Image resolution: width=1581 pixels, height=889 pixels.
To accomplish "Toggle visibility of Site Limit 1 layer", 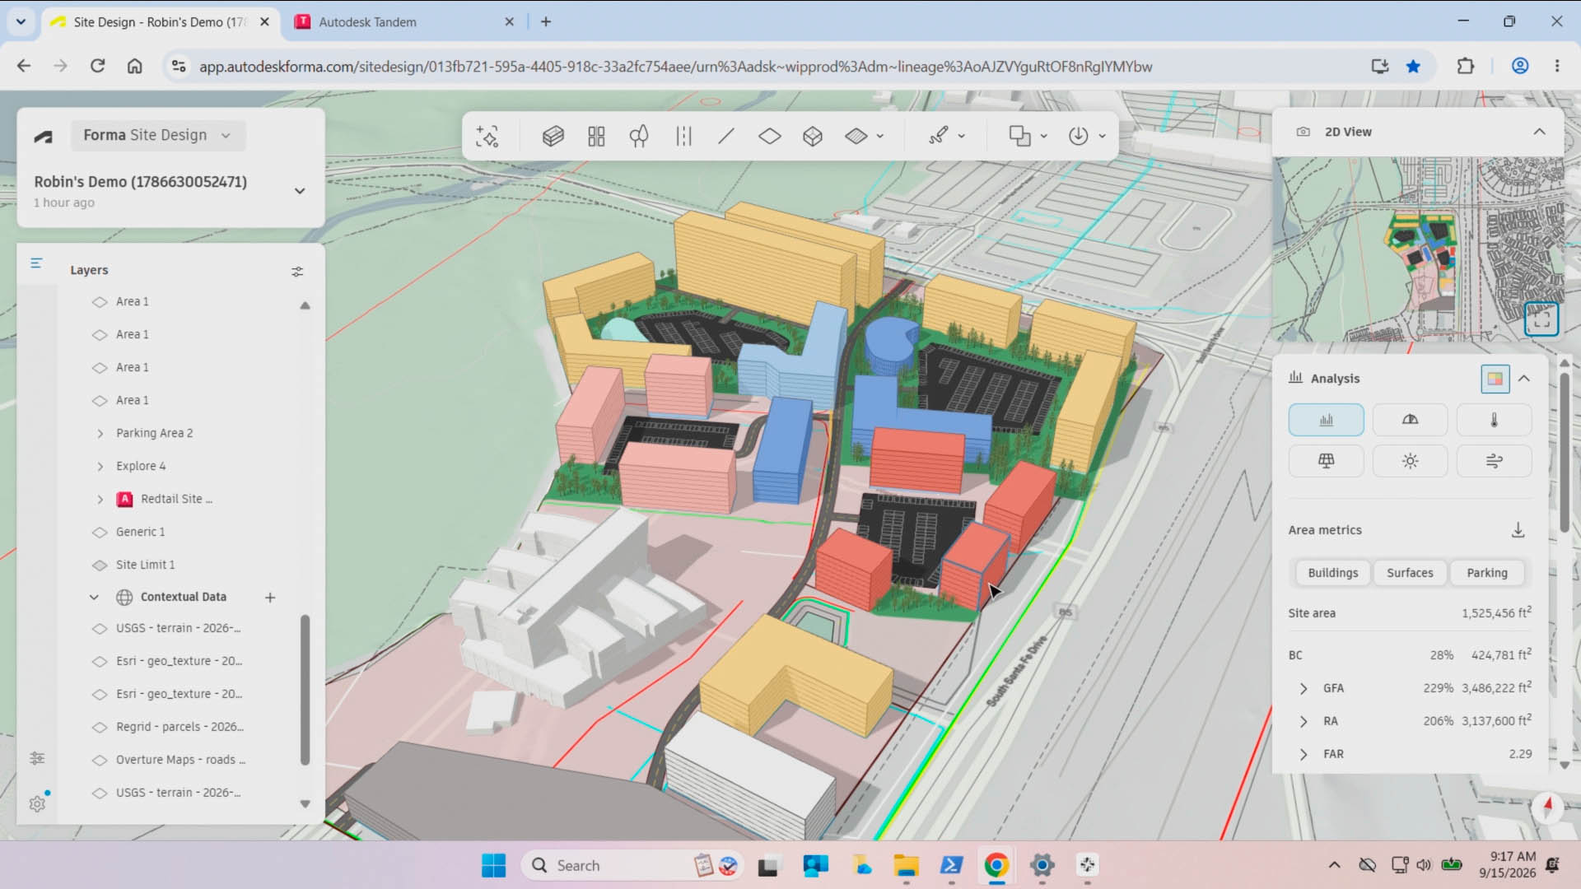I will coord(100,566).
